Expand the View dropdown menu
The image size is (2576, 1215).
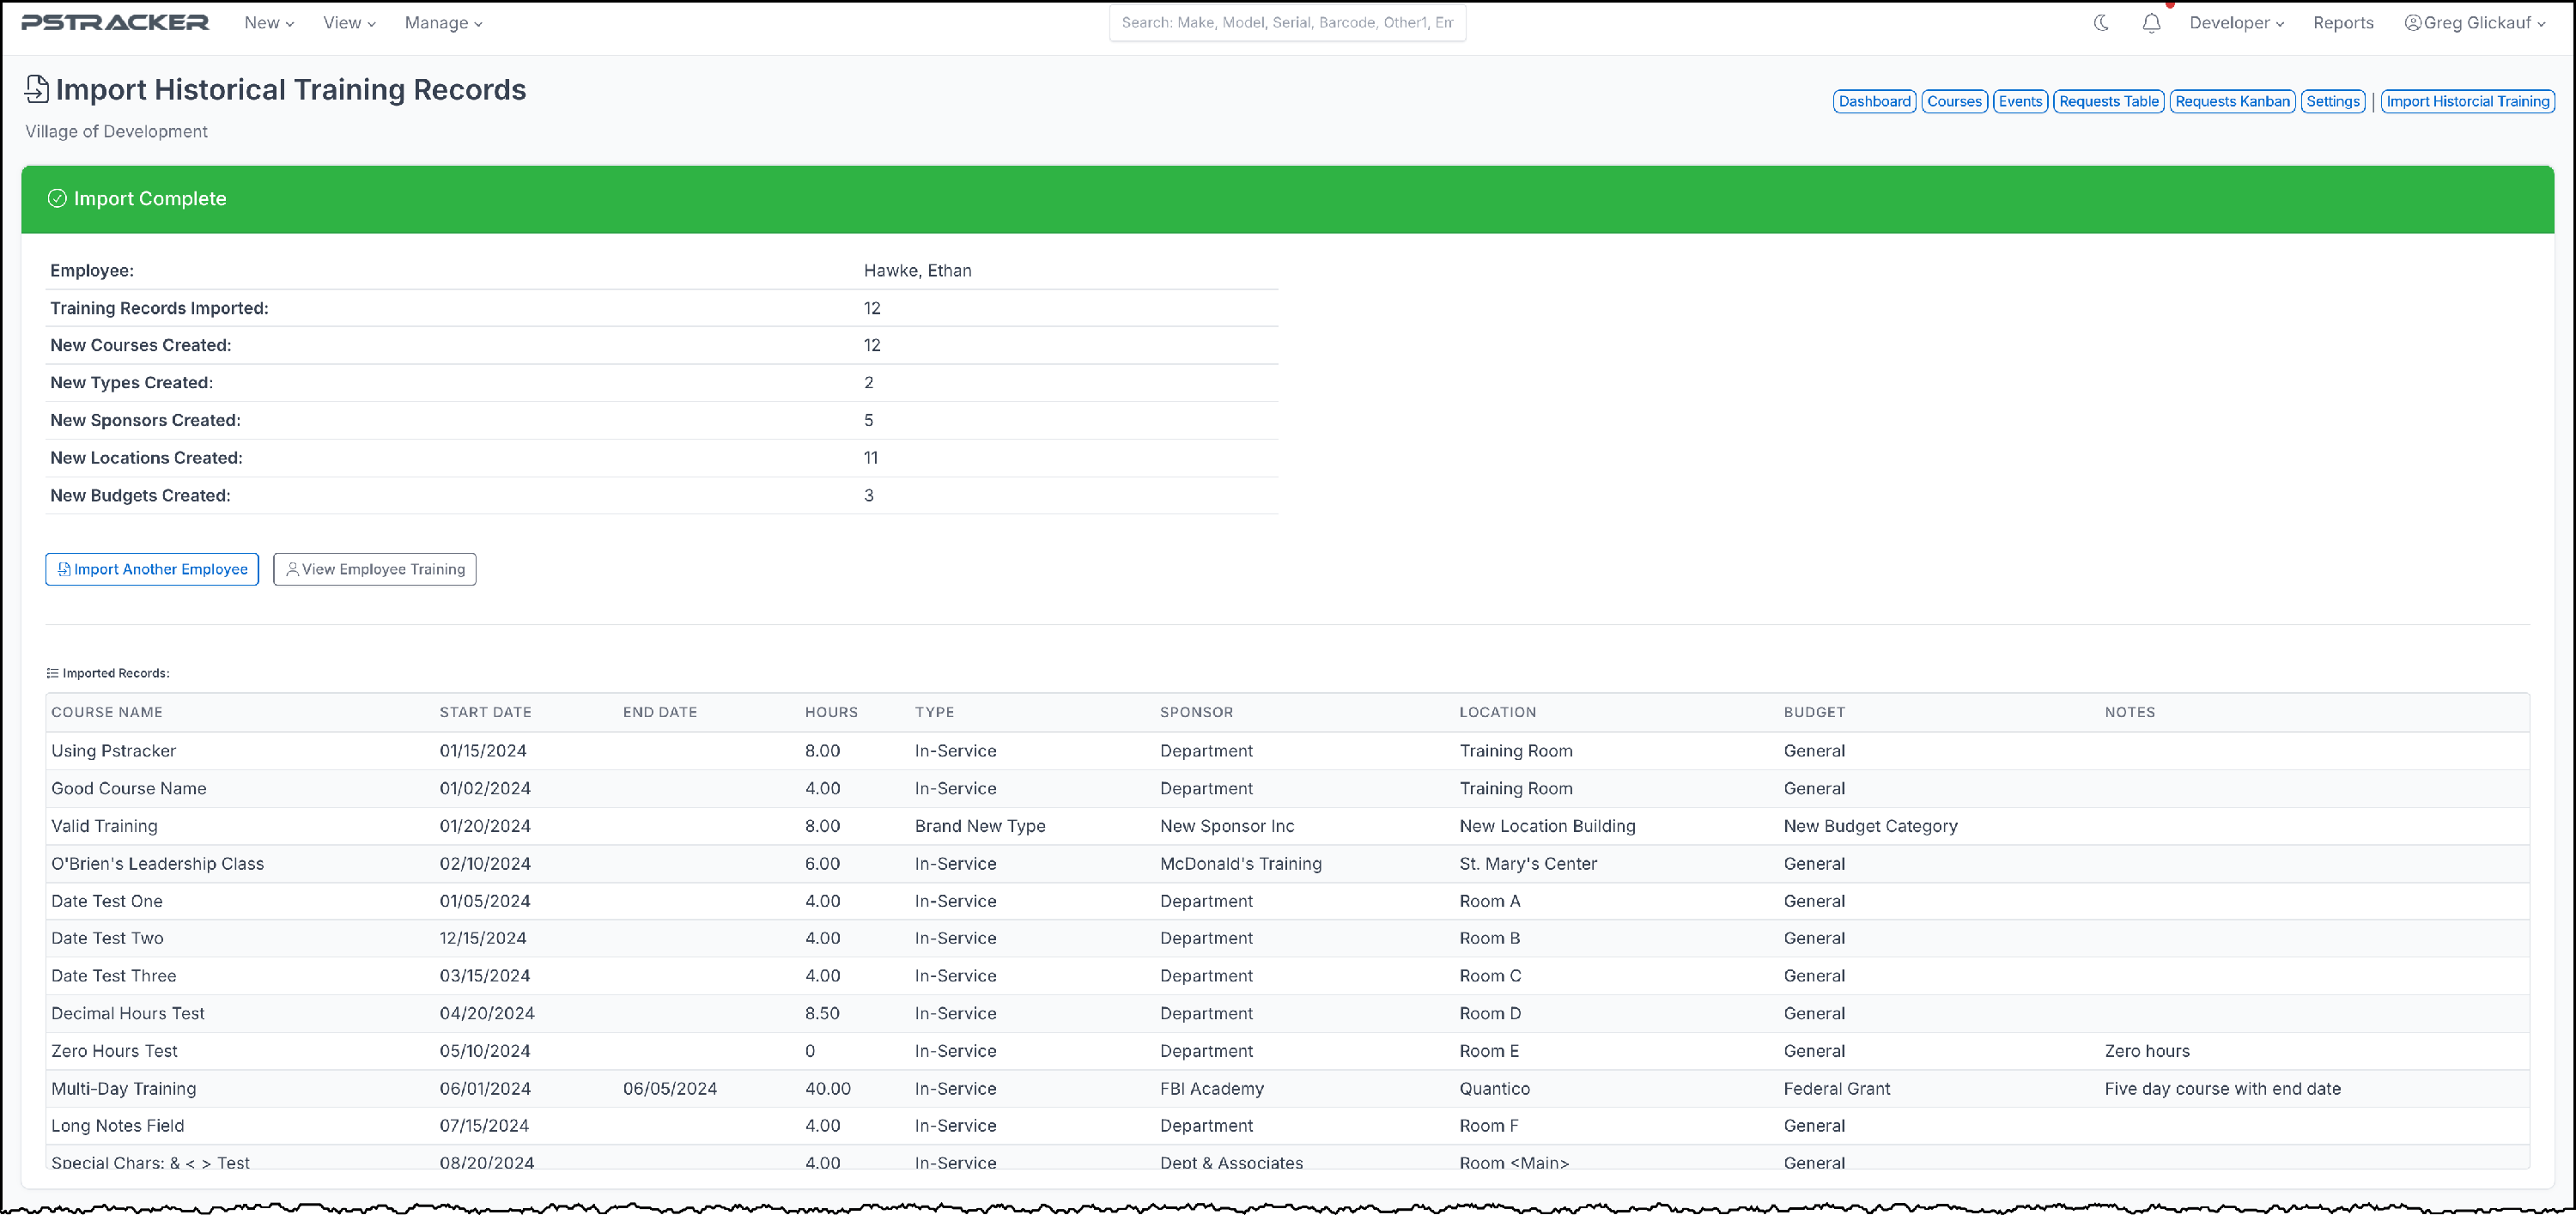[x=348, y=23]
